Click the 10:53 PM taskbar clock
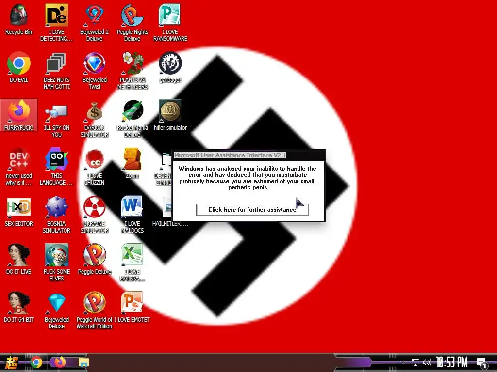This screenshot has width=497, height=372. [x=452, y=362]
